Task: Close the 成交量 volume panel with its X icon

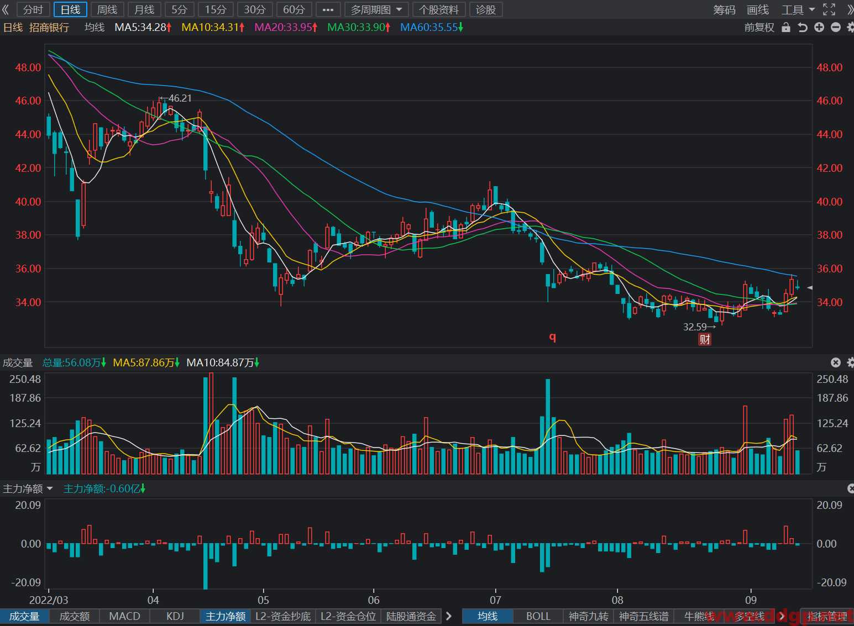Action: tap(836, 362)
